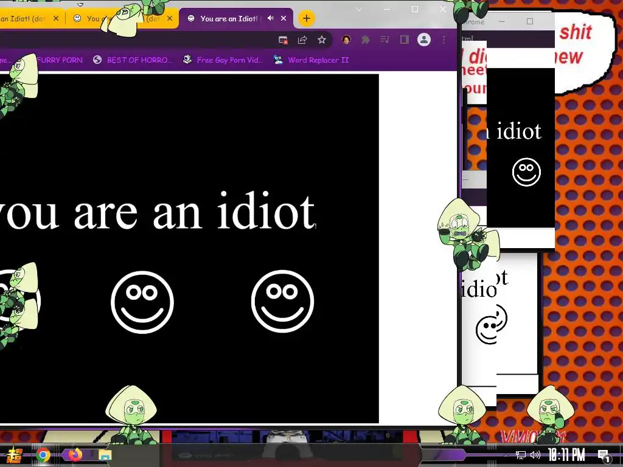Select the active 'You are an Idiot!' tab
This screenshot has height=467, width=623.
(236, 18)
